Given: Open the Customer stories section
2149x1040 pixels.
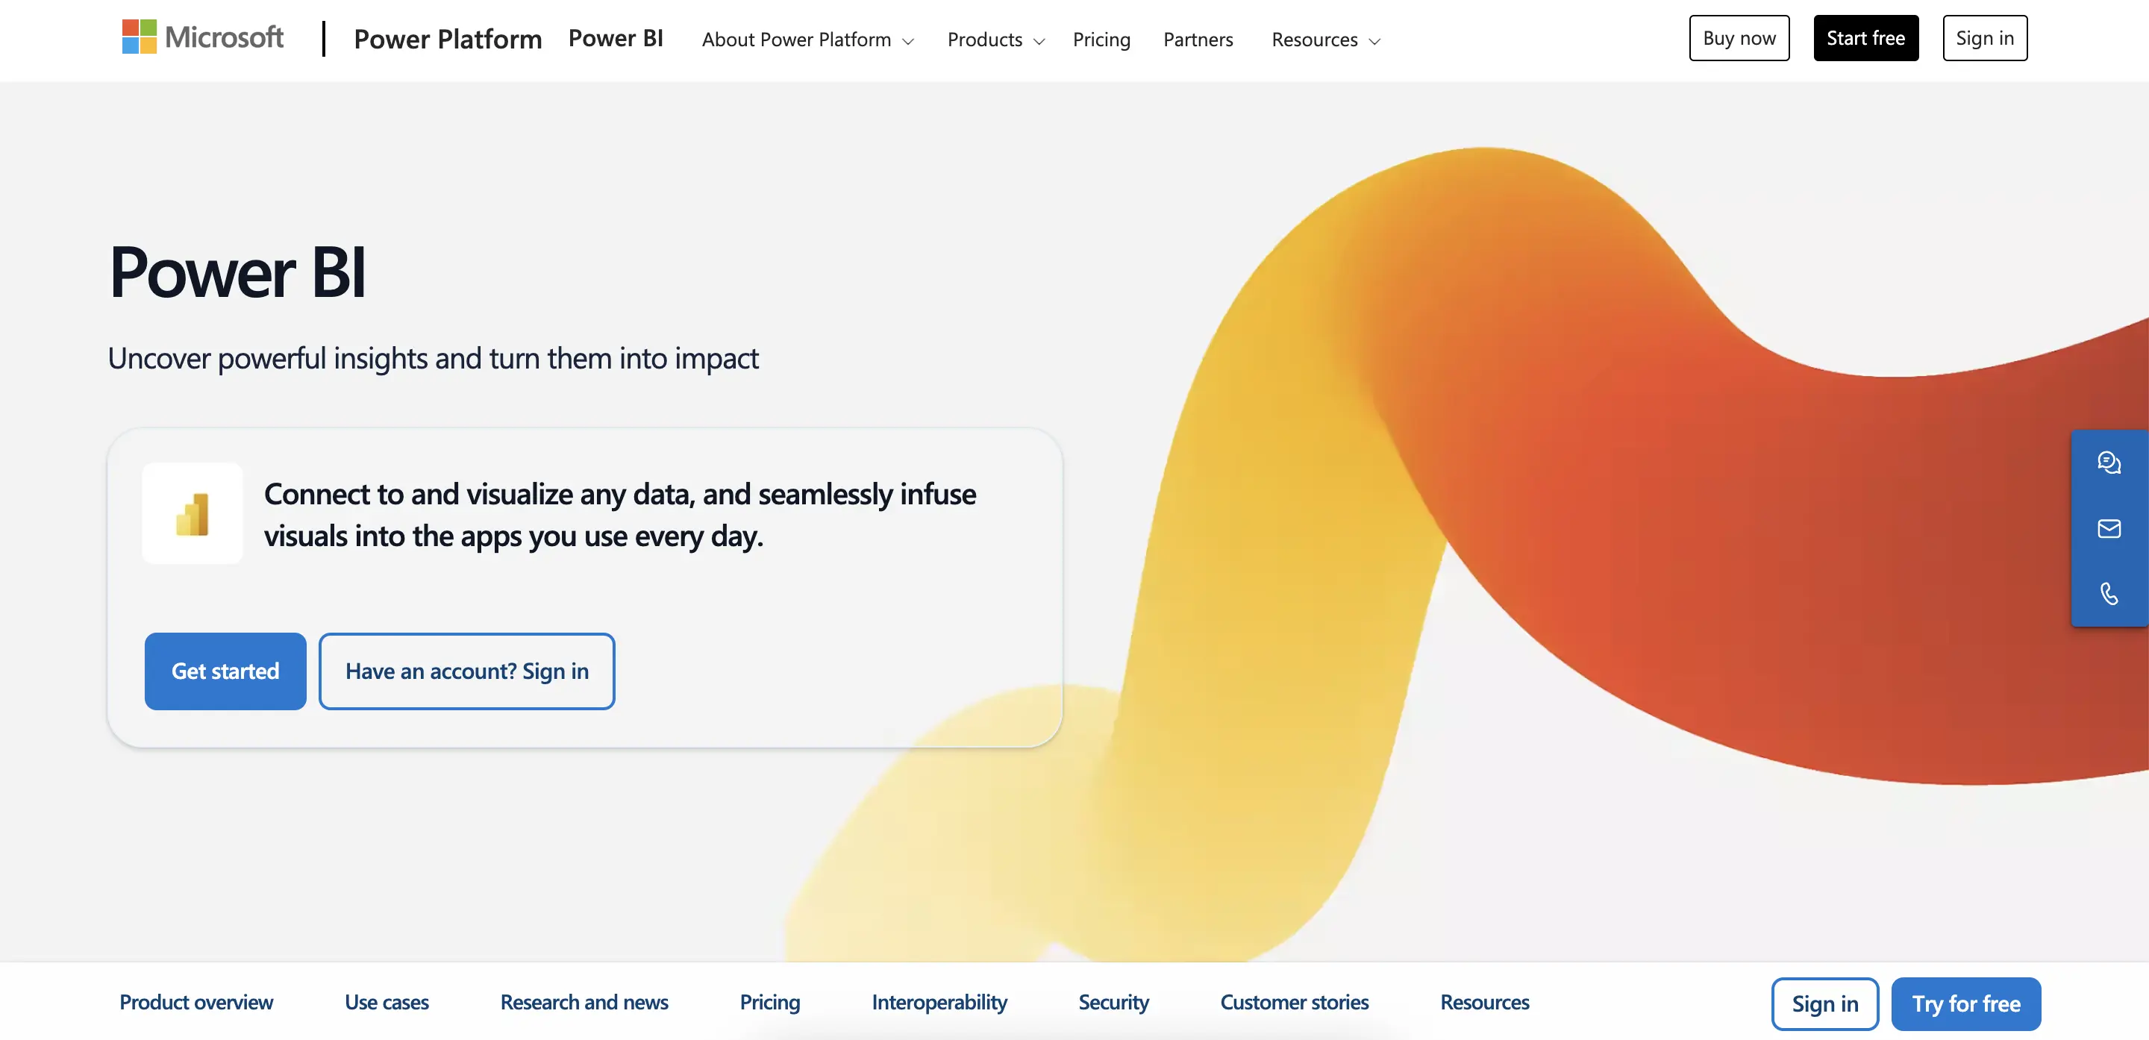Looking at the screenshot, I should [x=1294, y=1003].
